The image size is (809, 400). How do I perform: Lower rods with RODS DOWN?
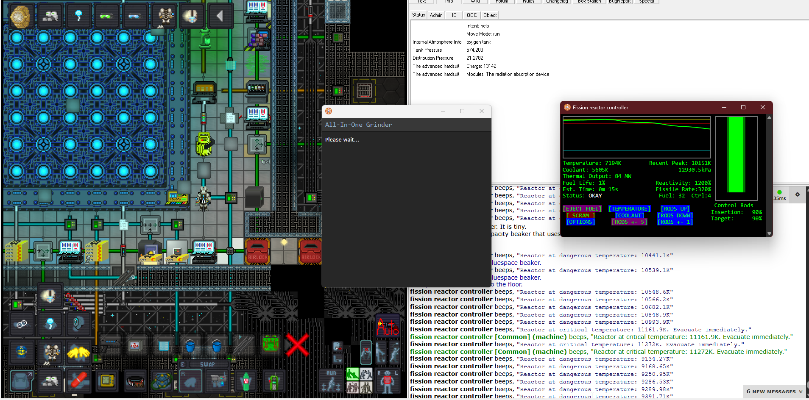[675, 216]
